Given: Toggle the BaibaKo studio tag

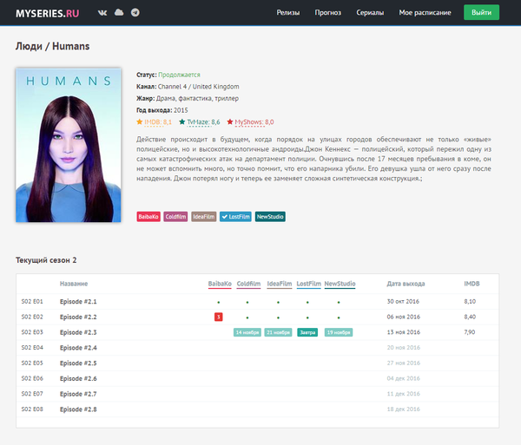Looking at the screenshot, I should pos(148,216).
